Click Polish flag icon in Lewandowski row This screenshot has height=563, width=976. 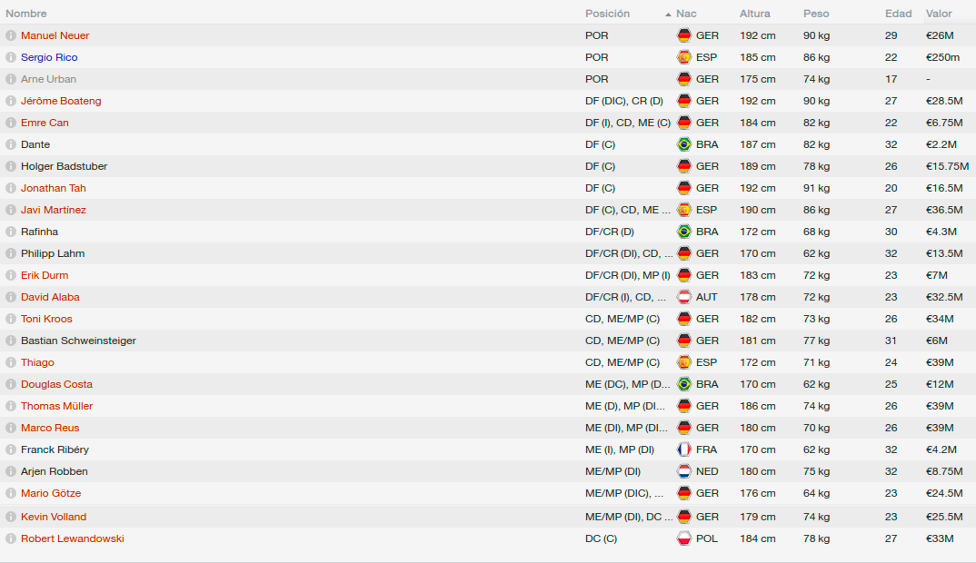684,538
